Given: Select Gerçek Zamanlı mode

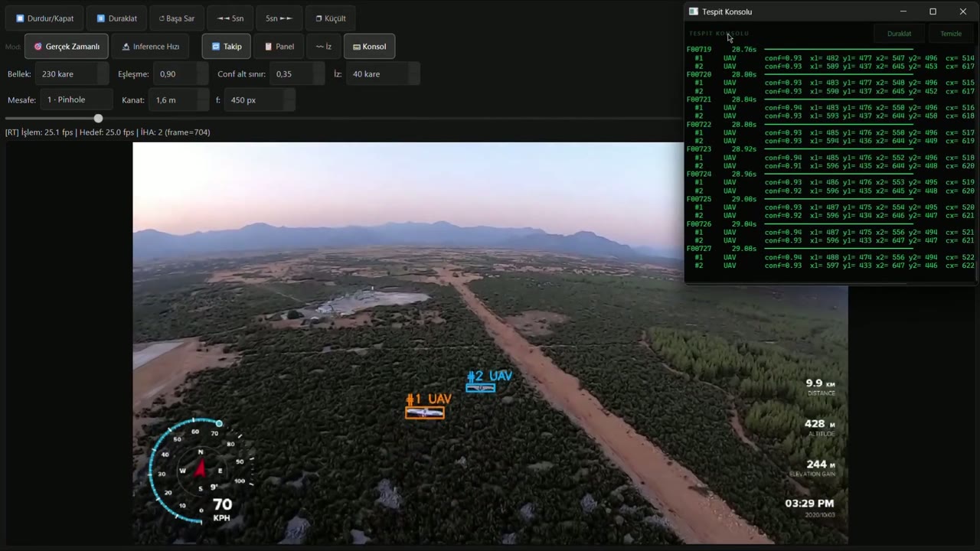Looking at the screenshot, I should [x=67, y=47].
